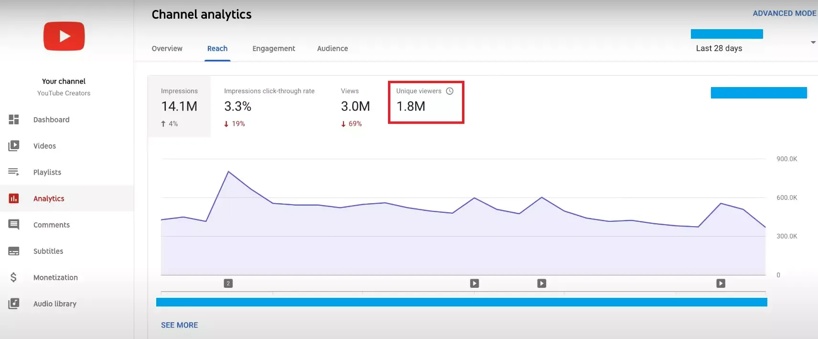
Task: Open Dashboard from the sidebar icon
Action: [14, 120]
